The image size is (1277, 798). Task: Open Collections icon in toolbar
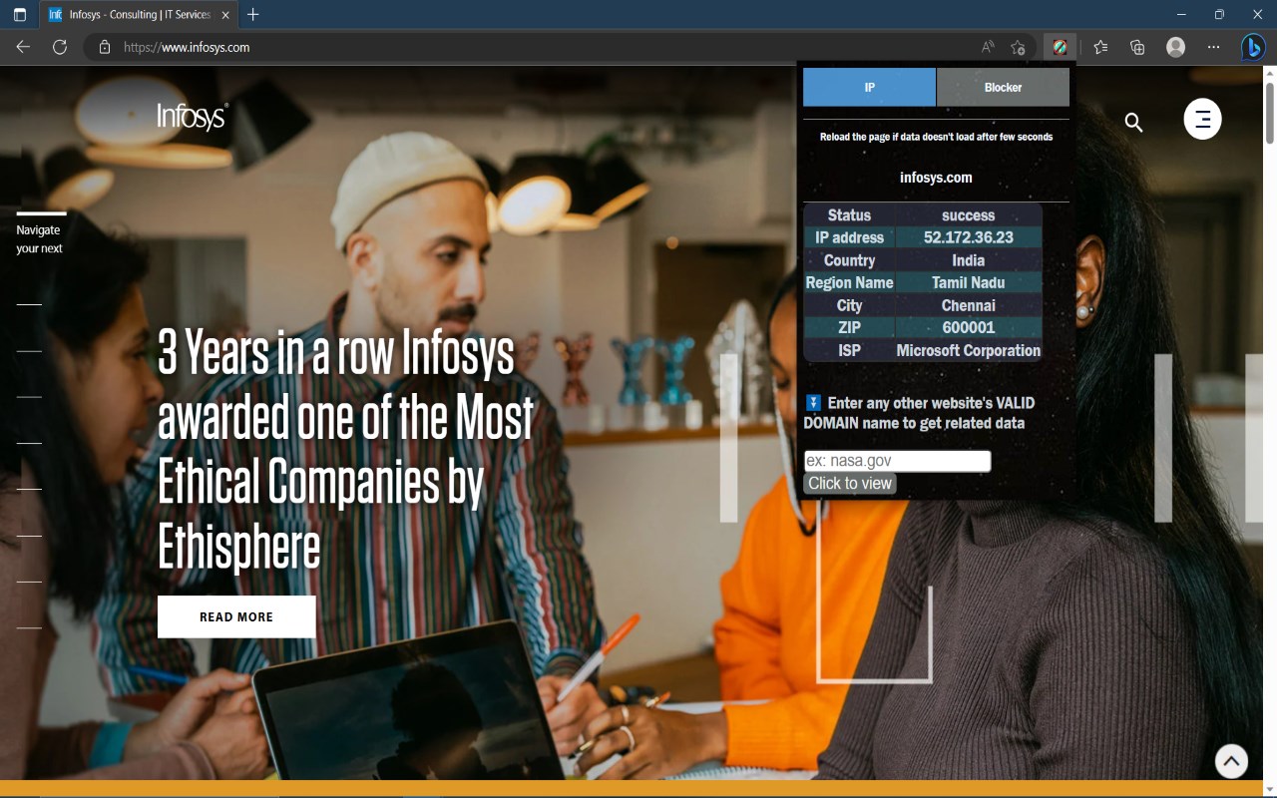(x=1137, y=47)
